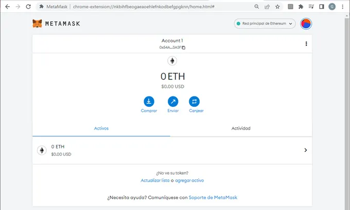Screen dimensions: 350x210
Task: Open the Chrome three-dot menu
Action: (x=343, y=7)
